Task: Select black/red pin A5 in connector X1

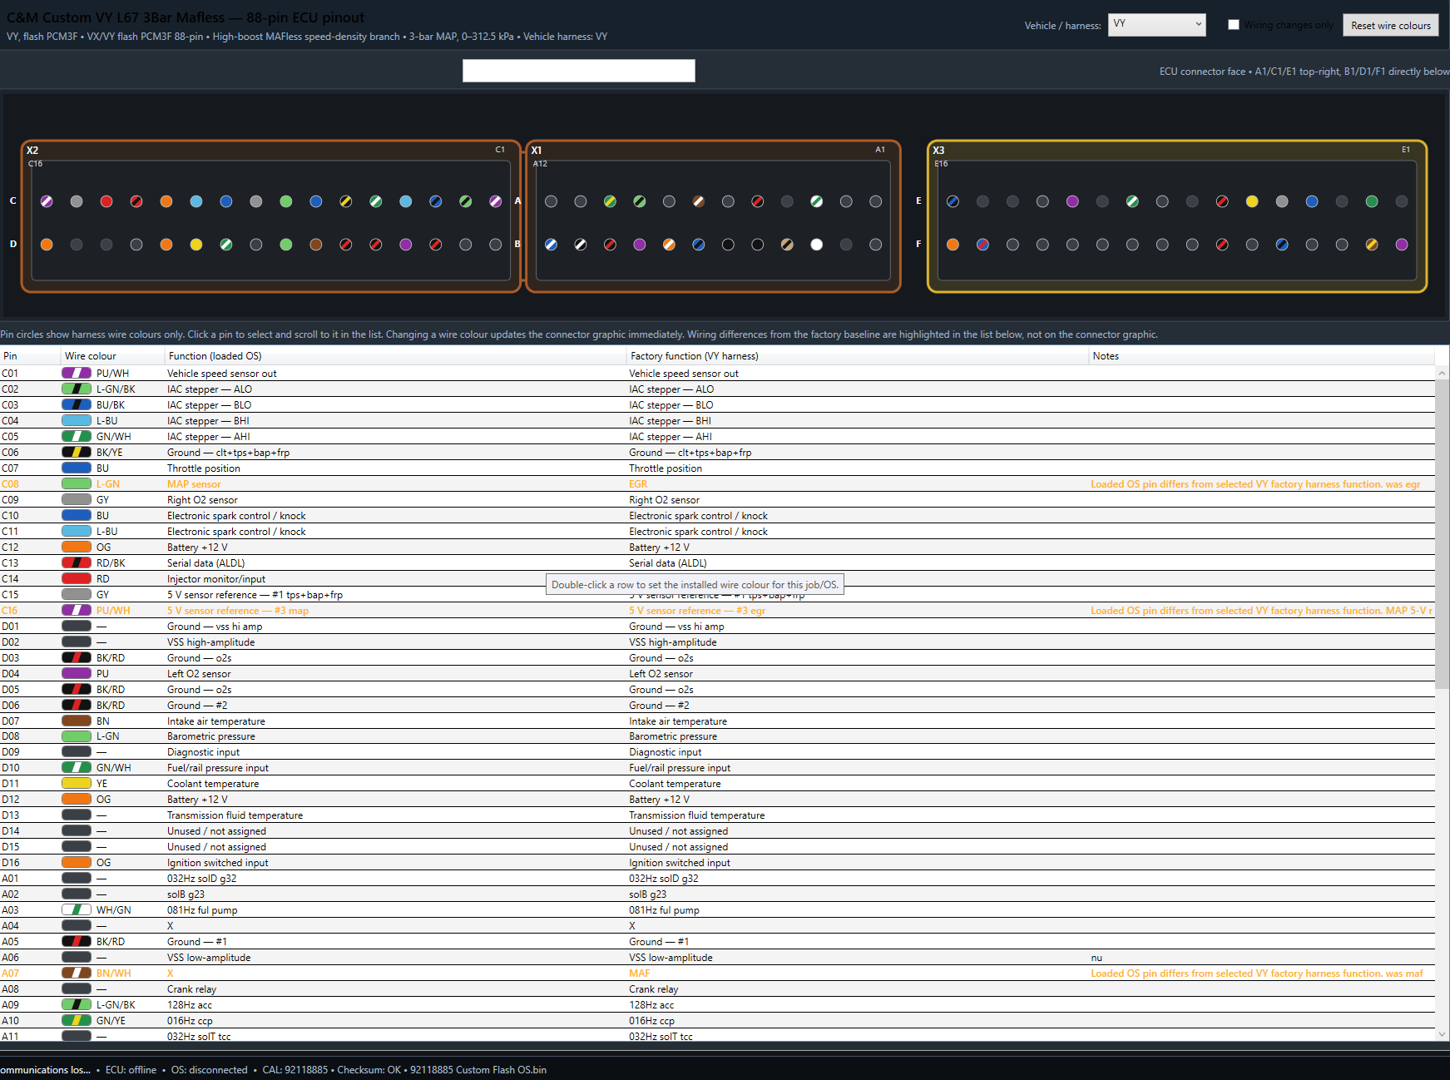Action: pyautogui.click(x=758, y=201)
